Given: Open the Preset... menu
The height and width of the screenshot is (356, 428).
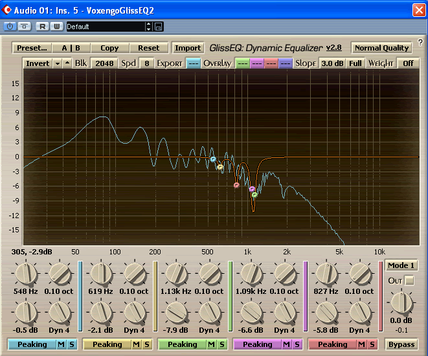Looking at the screenshot, I should pyautogui.click(x=32, y=48).
